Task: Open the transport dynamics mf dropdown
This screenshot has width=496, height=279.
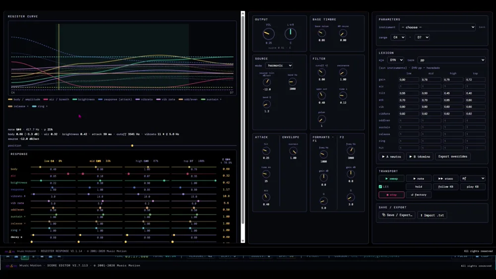Action: [473, 178]
